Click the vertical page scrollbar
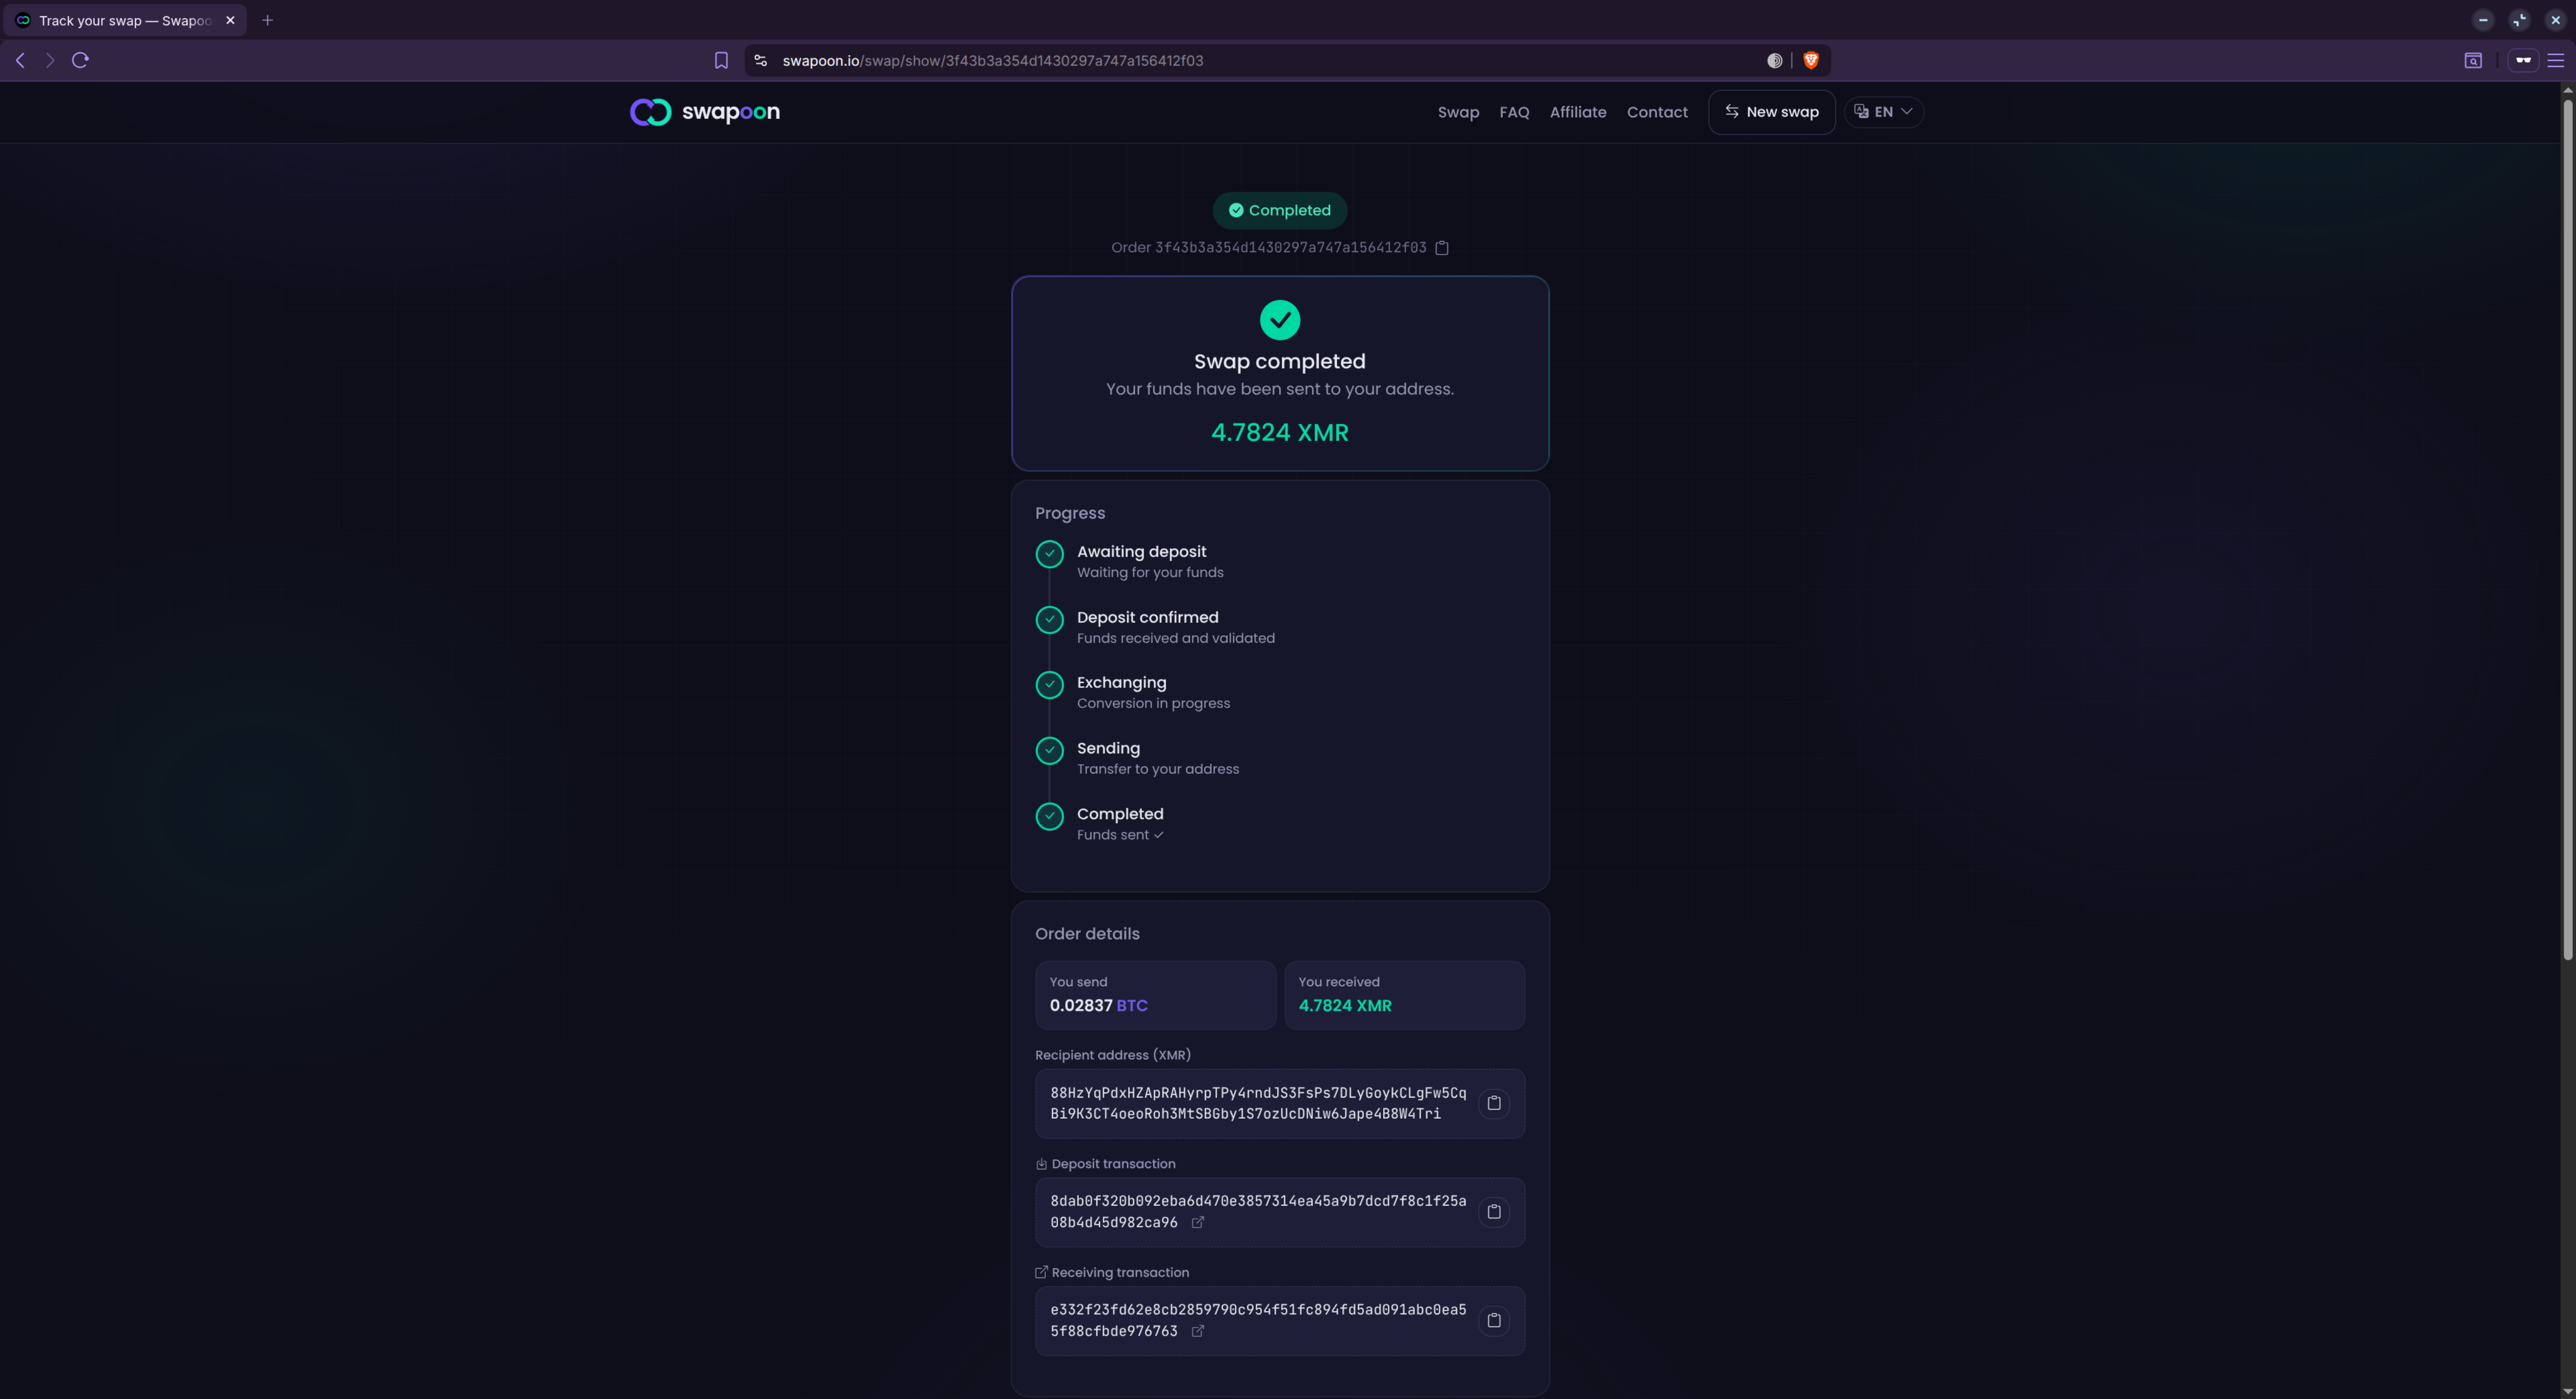This screenshot has width=2576, height=1399. (2567, 530)
